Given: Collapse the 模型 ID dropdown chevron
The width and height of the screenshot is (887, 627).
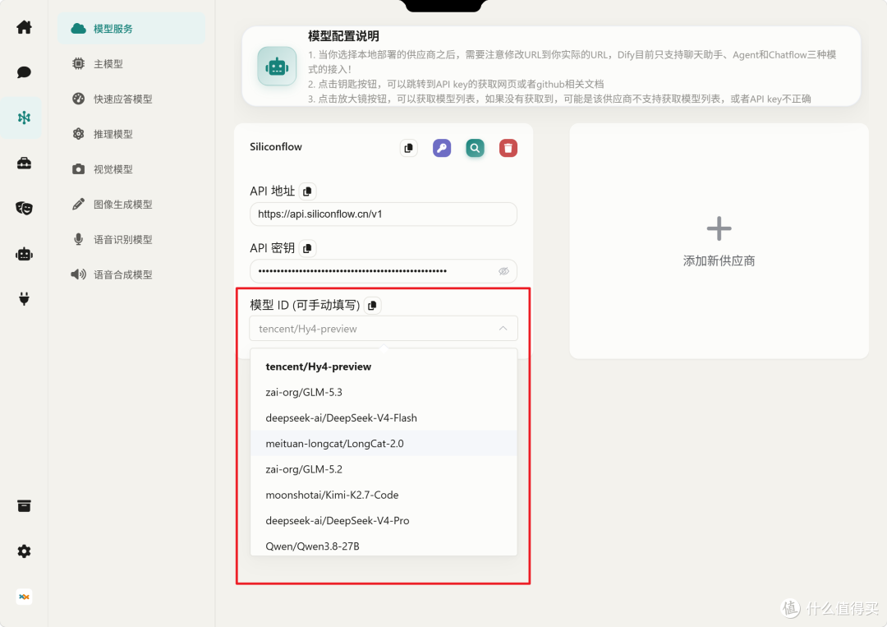Looking at the screenshot, I should click(503, 328).
